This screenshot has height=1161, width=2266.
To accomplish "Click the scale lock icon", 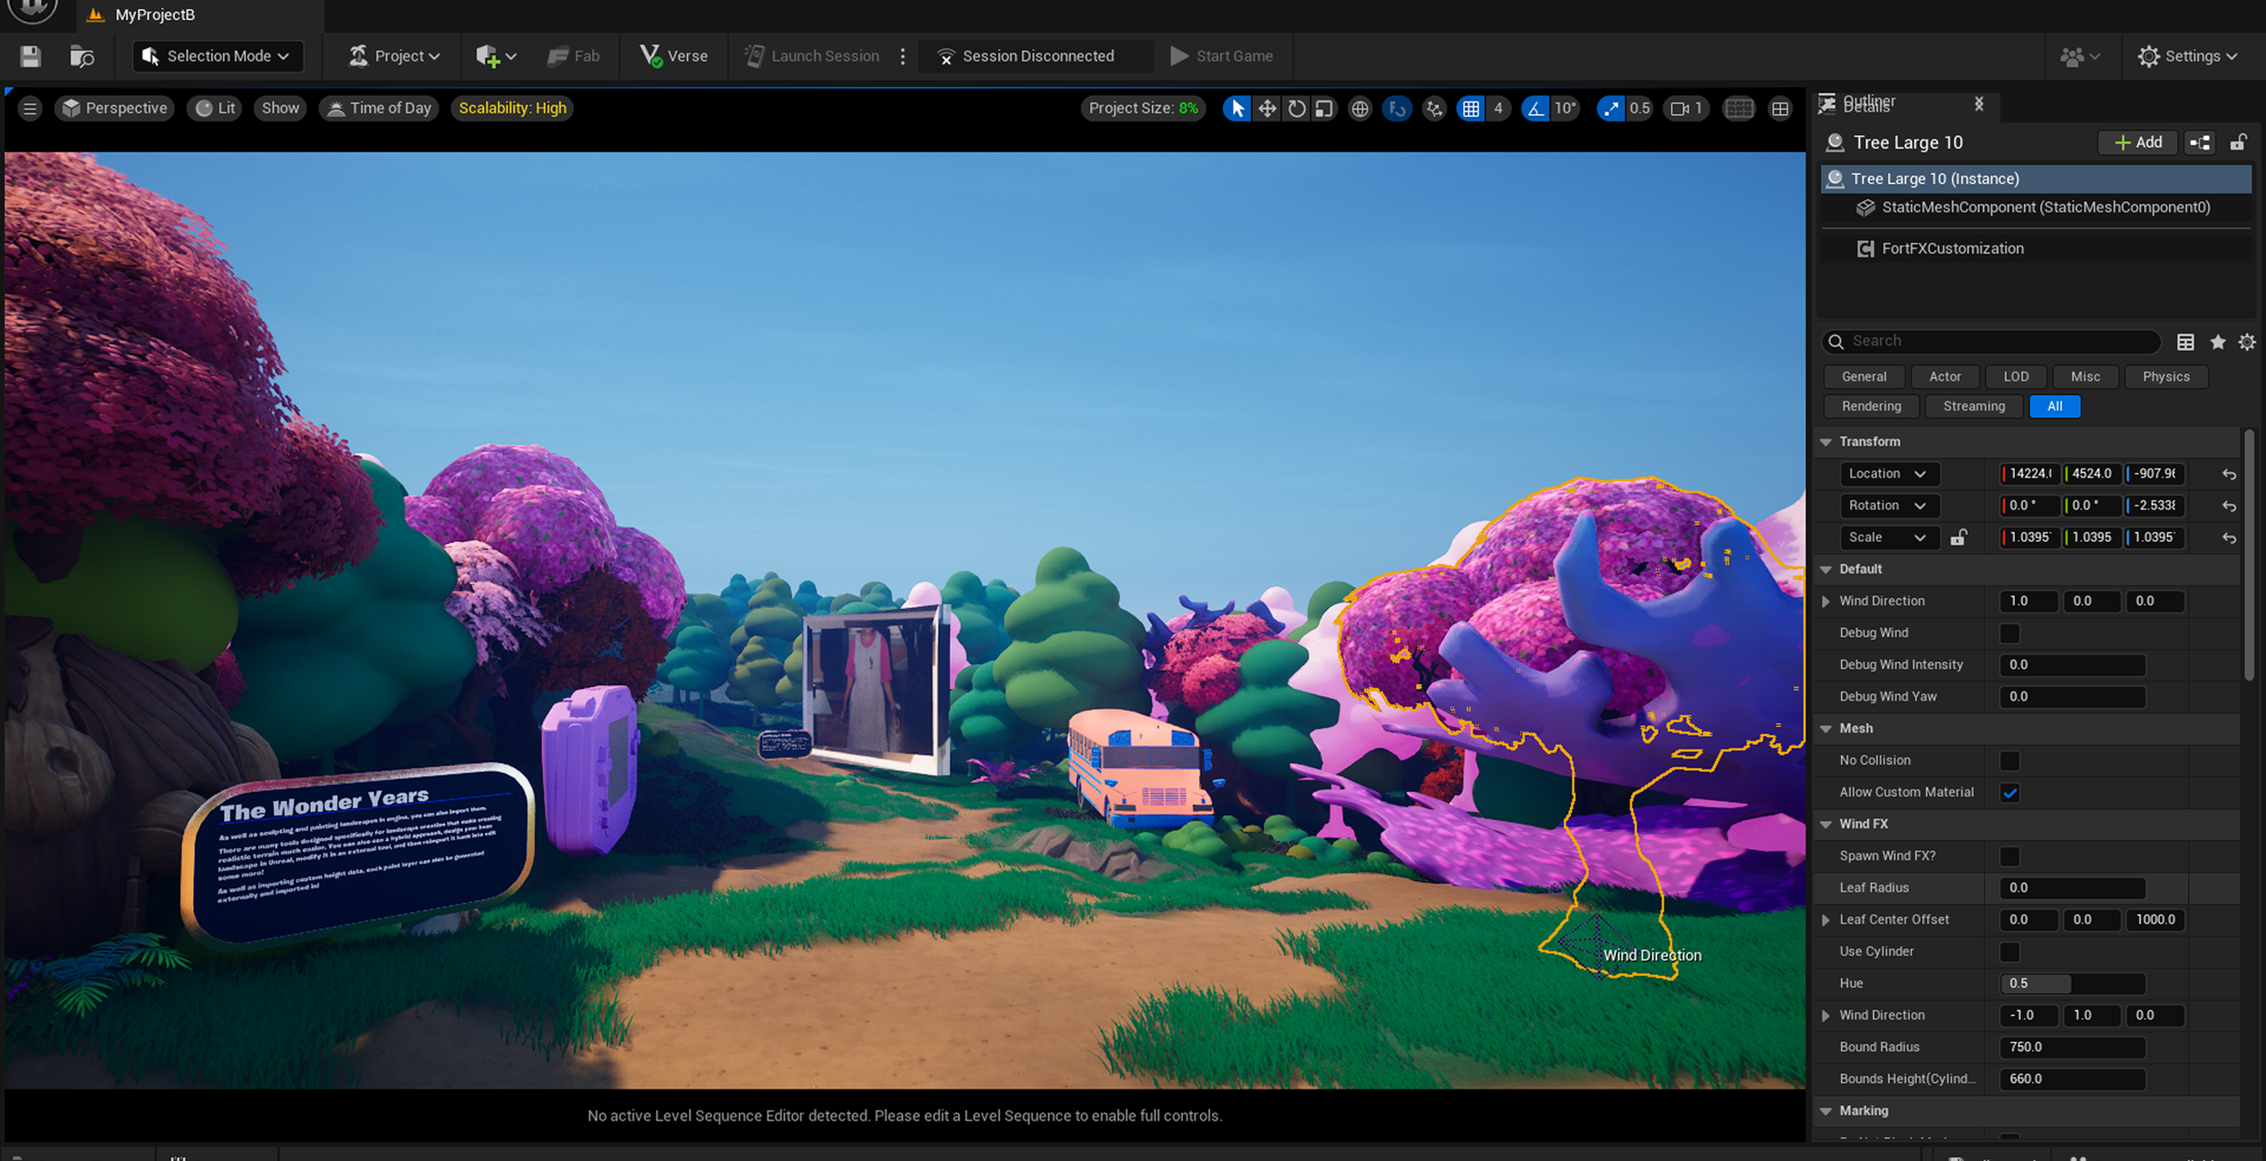I will coord(1959,537).
